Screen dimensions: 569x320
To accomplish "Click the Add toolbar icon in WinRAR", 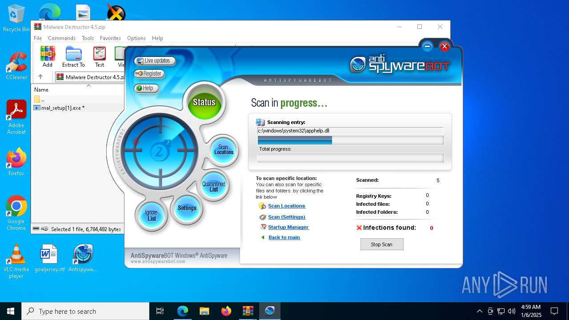I will pos(48,56).
